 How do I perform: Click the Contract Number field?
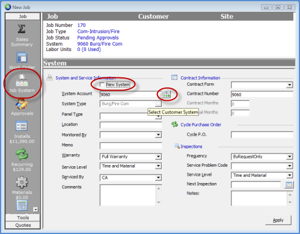pos(262,94)
